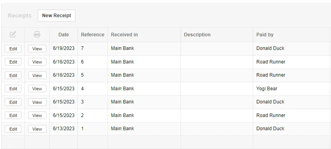
Task: Select the Description column header
Action: (x=197, y=35)
